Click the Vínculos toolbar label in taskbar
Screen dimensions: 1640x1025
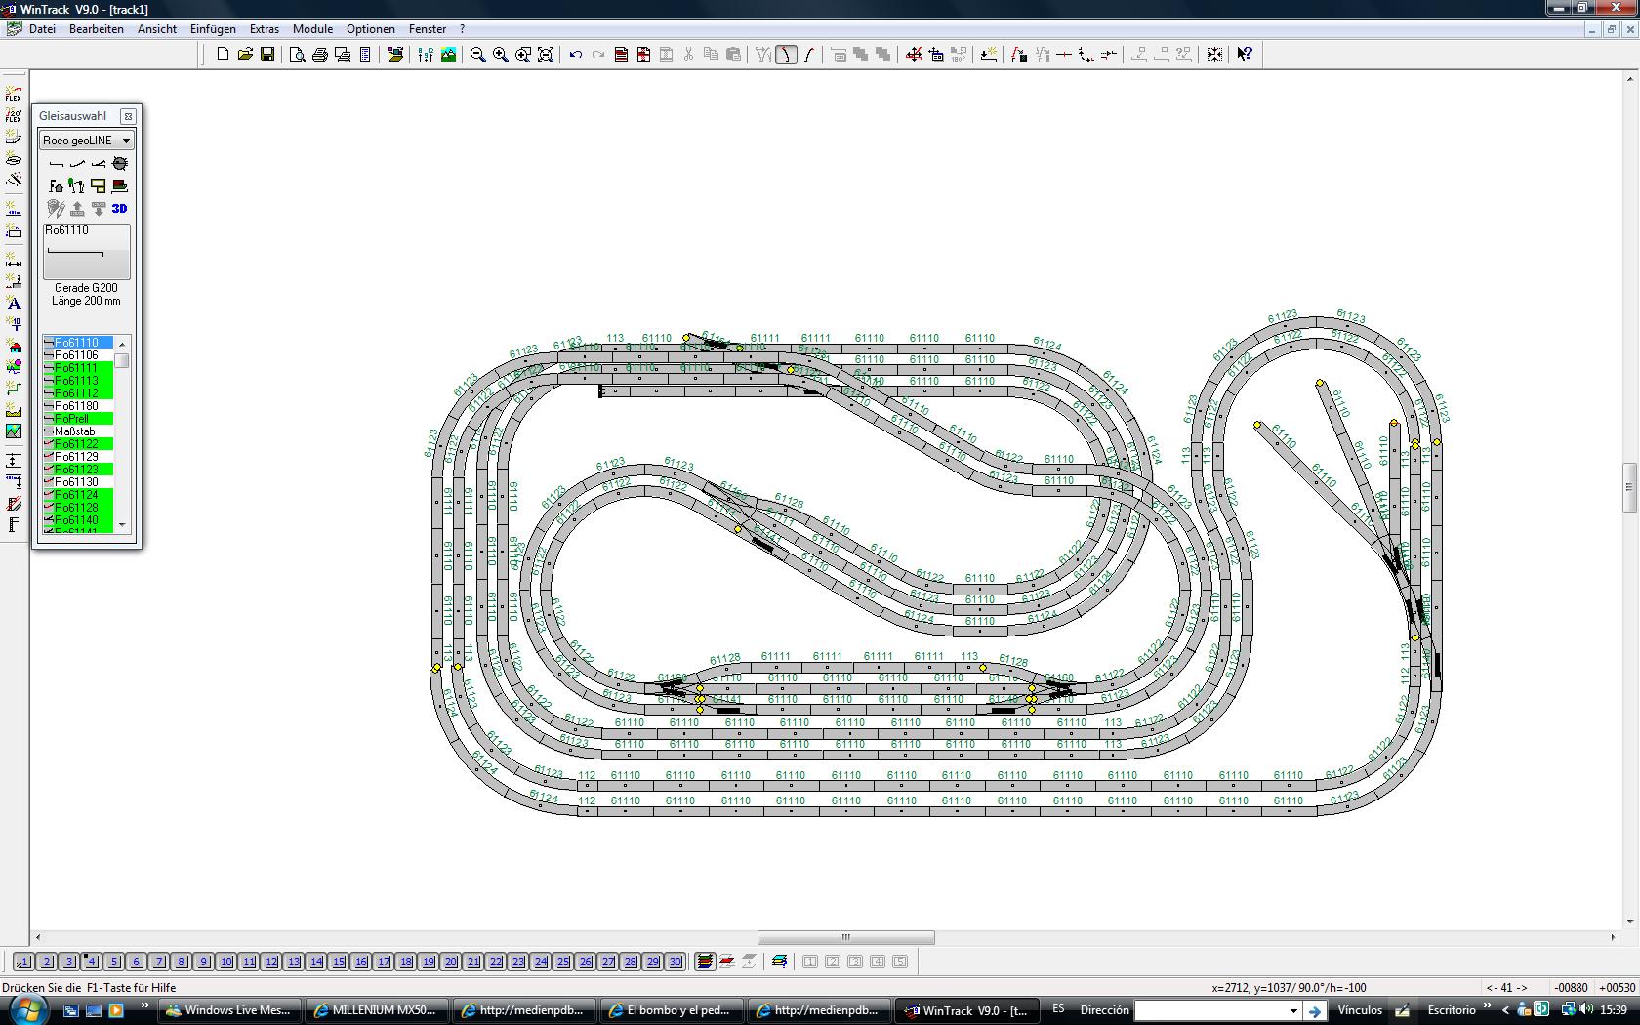click(x=1359, y=1010)
